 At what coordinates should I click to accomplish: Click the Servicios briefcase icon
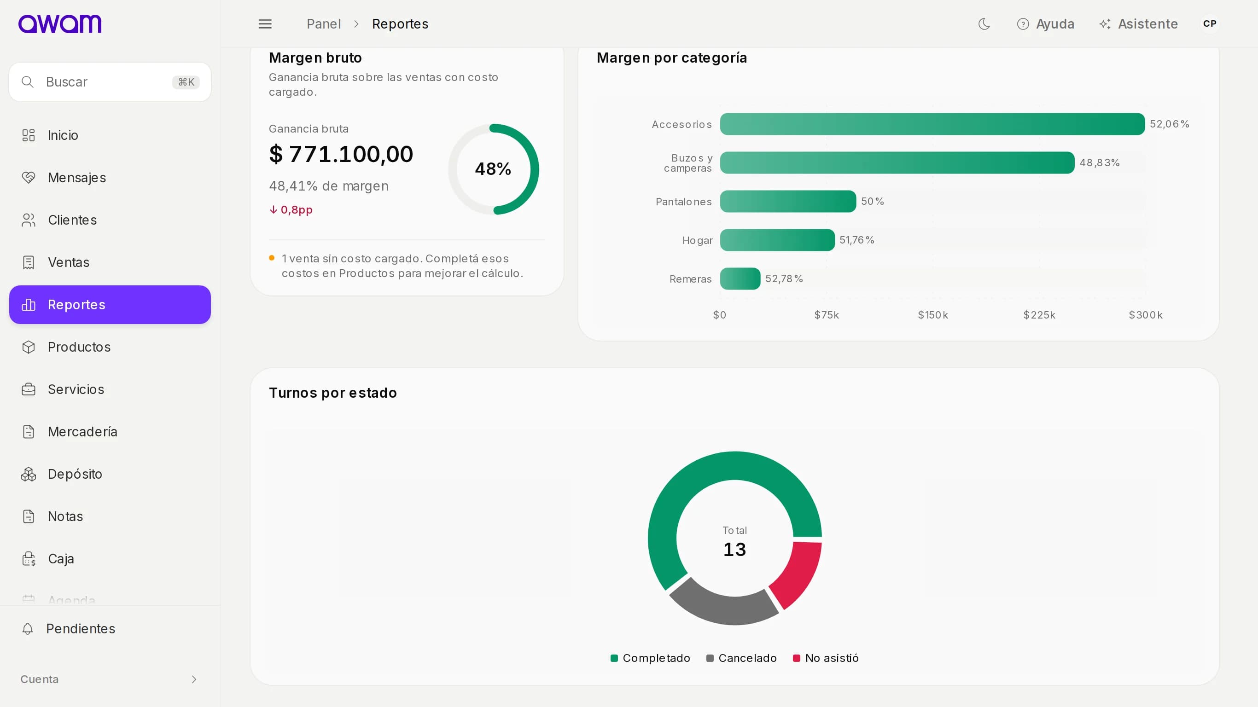pyautogui.click(x=29, y=389)
